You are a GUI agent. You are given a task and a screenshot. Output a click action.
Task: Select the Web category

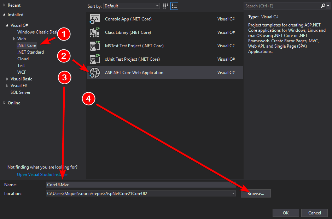coord(21,39)
